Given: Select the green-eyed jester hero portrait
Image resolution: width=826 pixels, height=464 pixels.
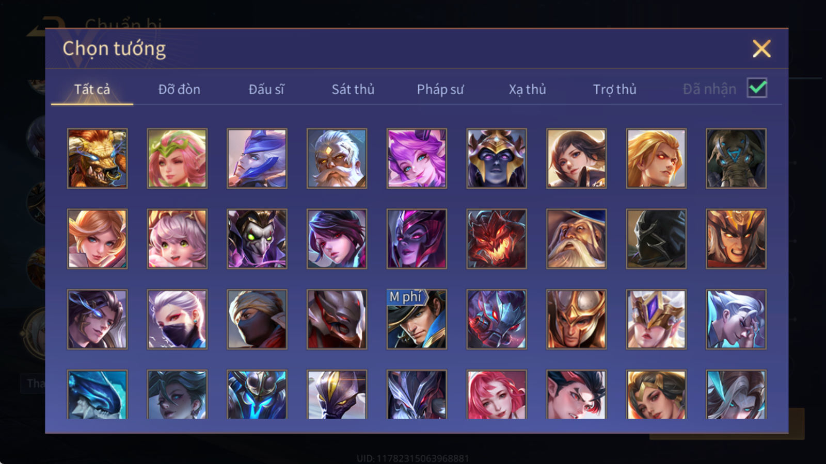Looking at the screenshot, I should [x=257, y=239].
